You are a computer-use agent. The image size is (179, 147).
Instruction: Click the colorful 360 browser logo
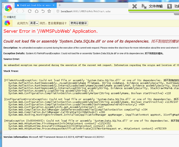click(x=7, y=8)
